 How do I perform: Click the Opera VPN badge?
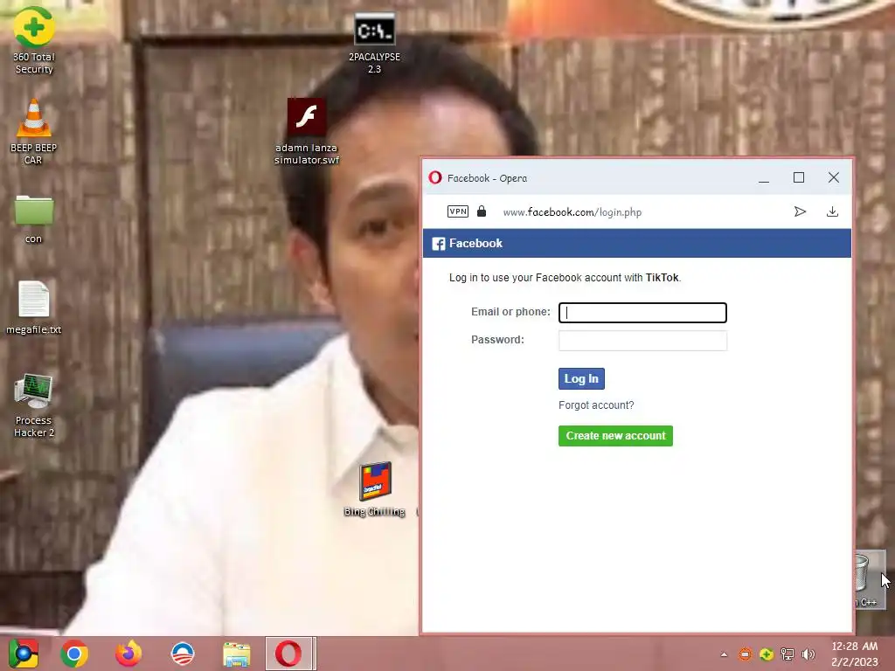[x=458, y=211]
